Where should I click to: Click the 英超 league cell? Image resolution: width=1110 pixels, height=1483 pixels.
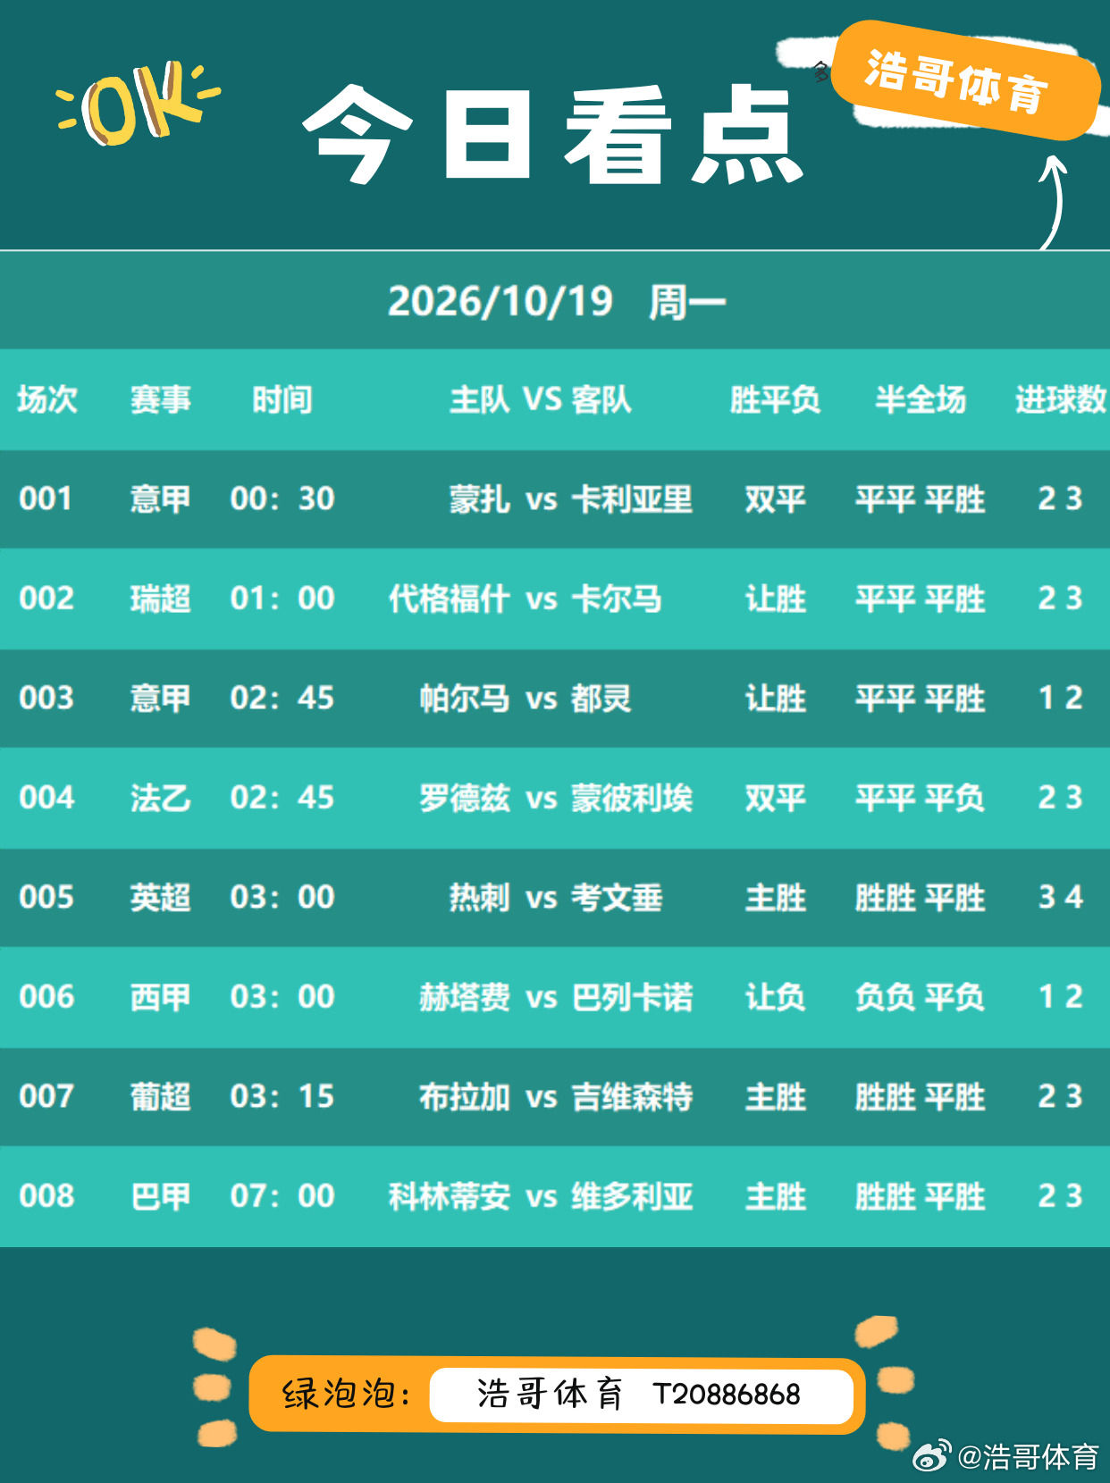pyautogui.click(x=161, y=897)
